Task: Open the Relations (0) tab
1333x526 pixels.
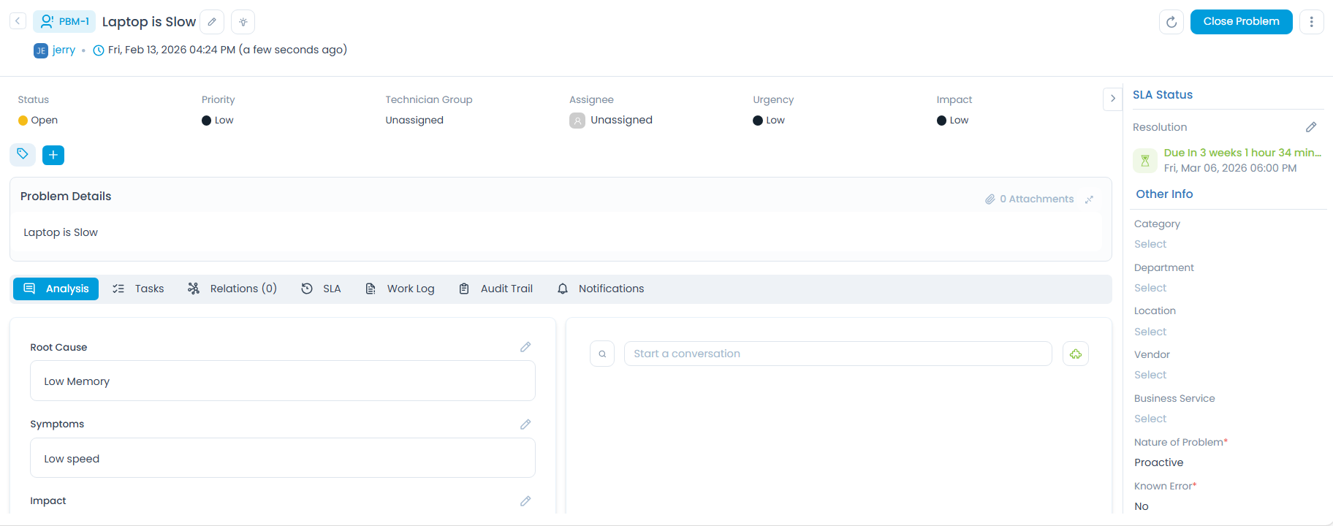Action: 232,289
